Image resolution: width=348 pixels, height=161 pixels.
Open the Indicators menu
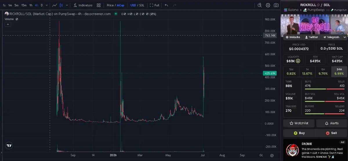[83, 5]
